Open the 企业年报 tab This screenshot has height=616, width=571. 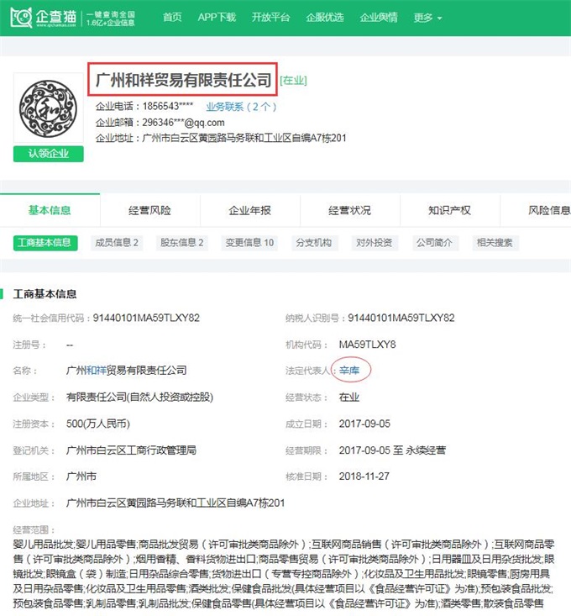click(x=250, y=210)
